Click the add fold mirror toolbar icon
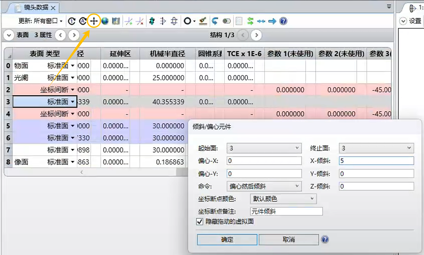The height and width of the screenshot is (255, 424). tap(130, 21)
